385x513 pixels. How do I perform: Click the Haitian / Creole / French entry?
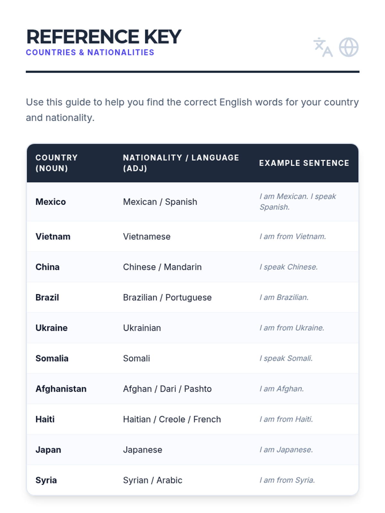click(172, 419)
